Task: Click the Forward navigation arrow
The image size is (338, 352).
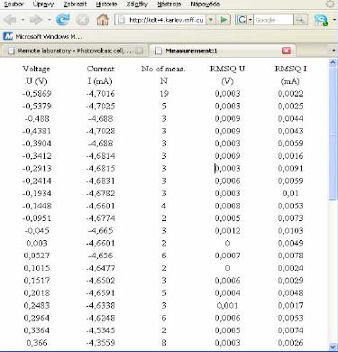Action: click(36, 20)
